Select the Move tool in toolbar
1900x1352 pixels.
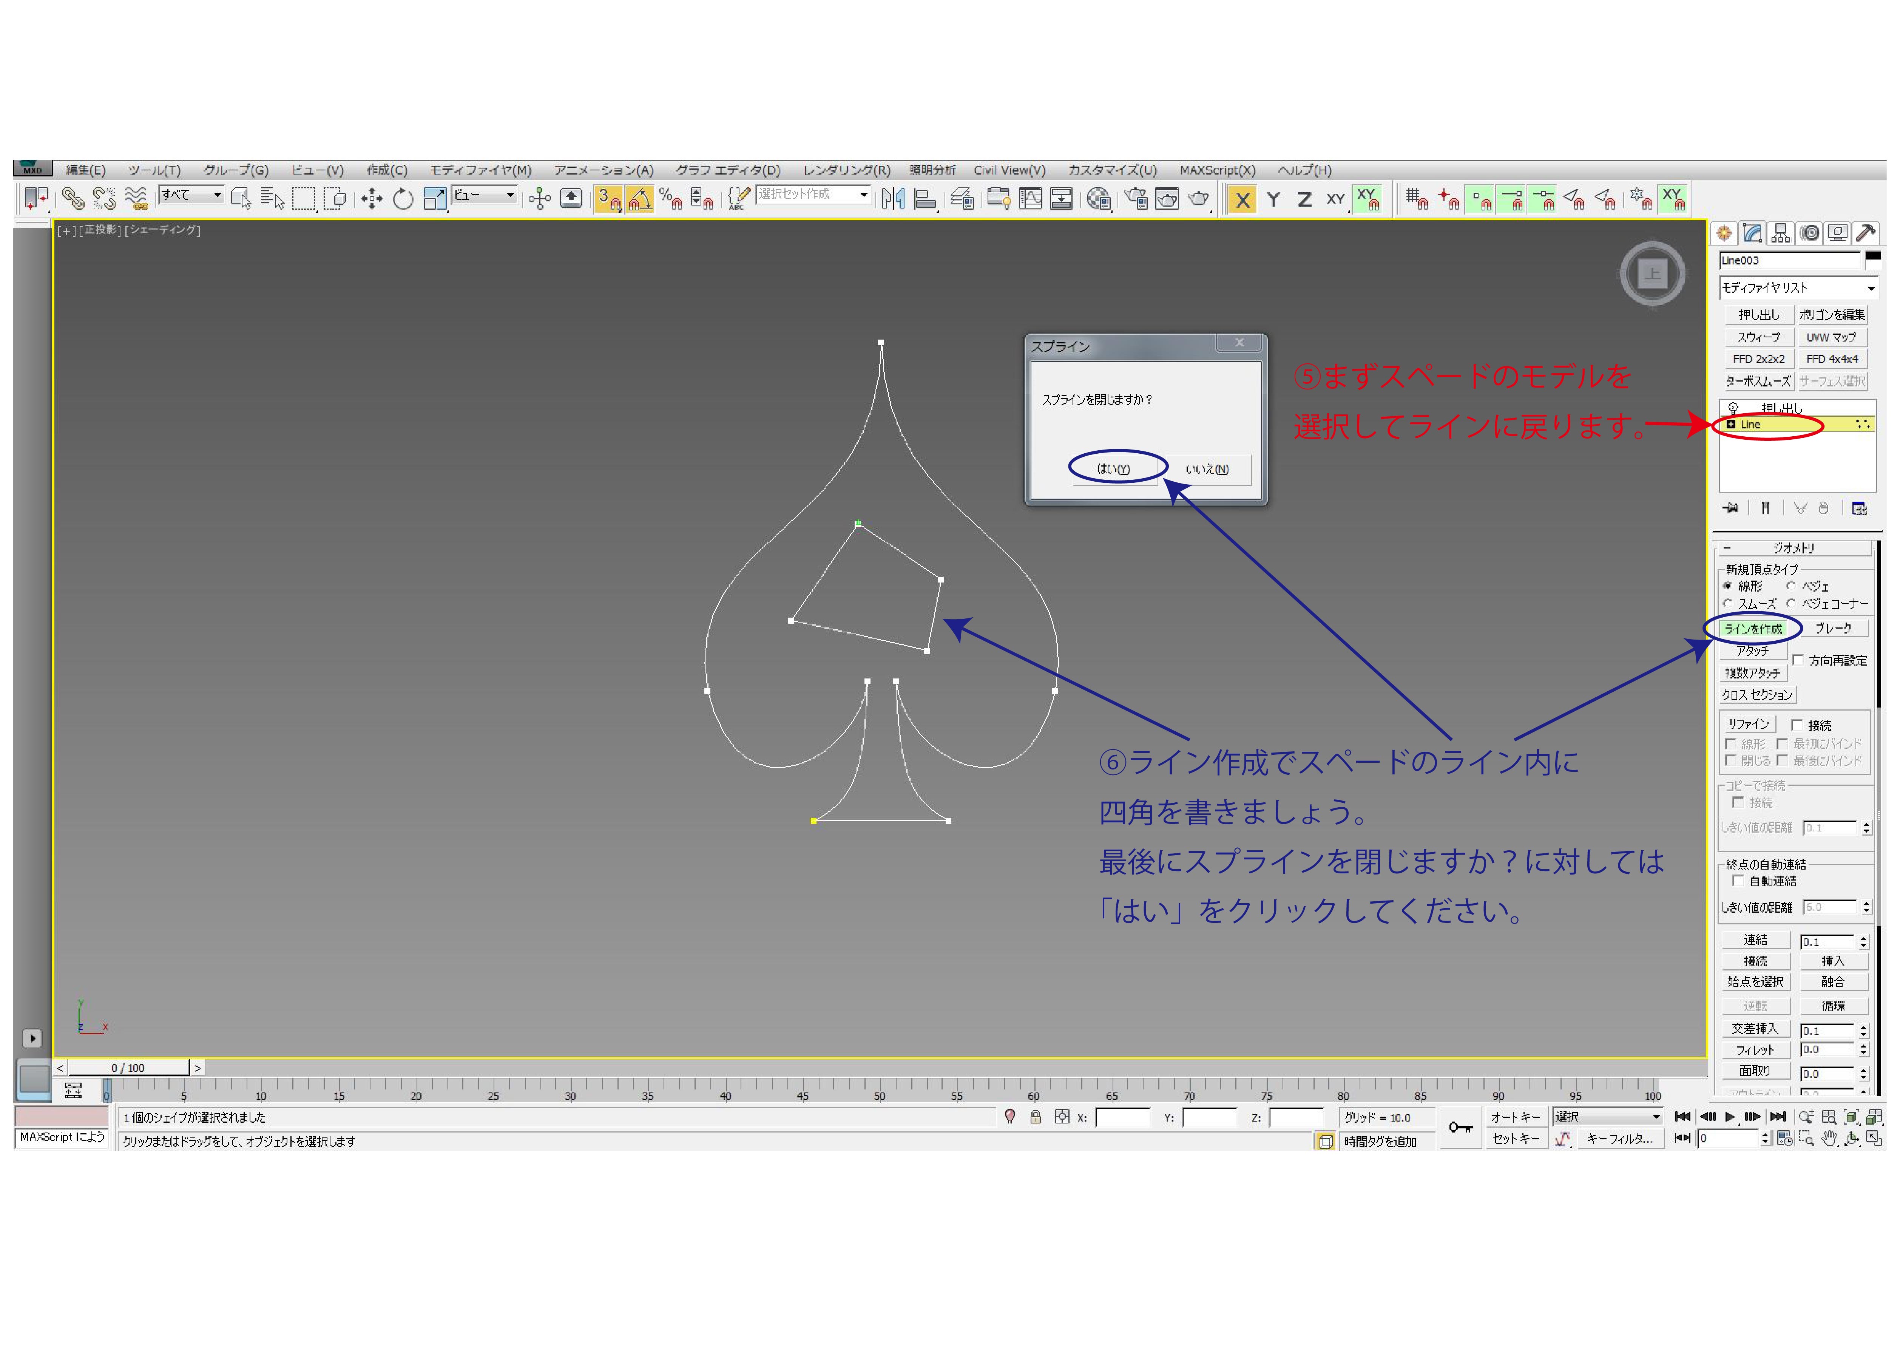[x=371, y=199]
